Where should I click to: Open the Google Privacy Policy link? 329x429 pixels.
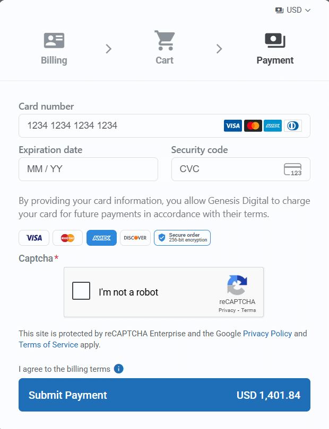[x=267, y=333]
